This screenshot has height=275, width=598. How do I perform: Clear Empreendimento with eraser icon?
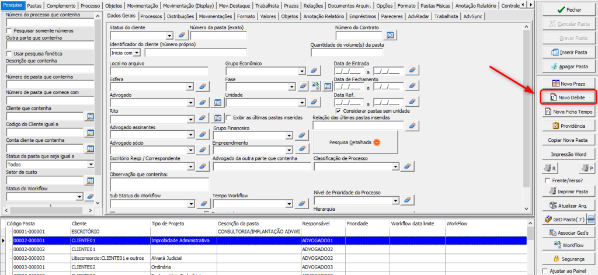(x=302, y=149)
